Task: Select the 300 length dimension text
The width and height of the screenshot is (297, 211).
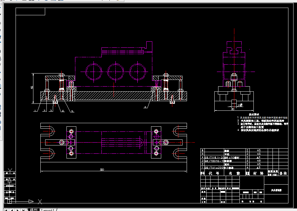Action: pyautogui.click(x=102, y=170)
